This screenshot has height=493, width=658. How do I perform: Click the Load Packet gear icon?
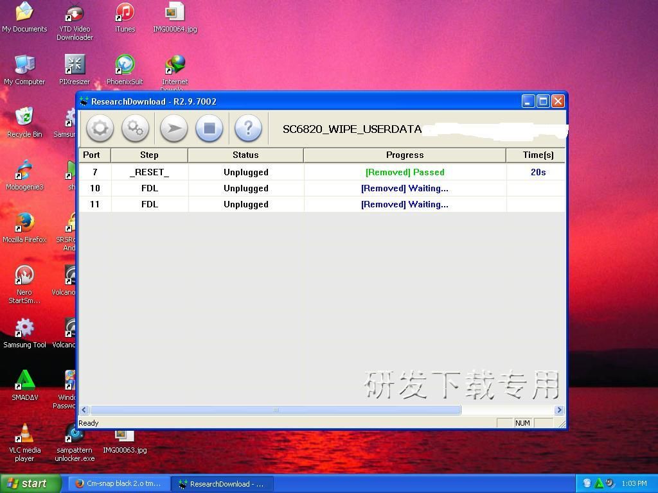click(x=100, y=128)
